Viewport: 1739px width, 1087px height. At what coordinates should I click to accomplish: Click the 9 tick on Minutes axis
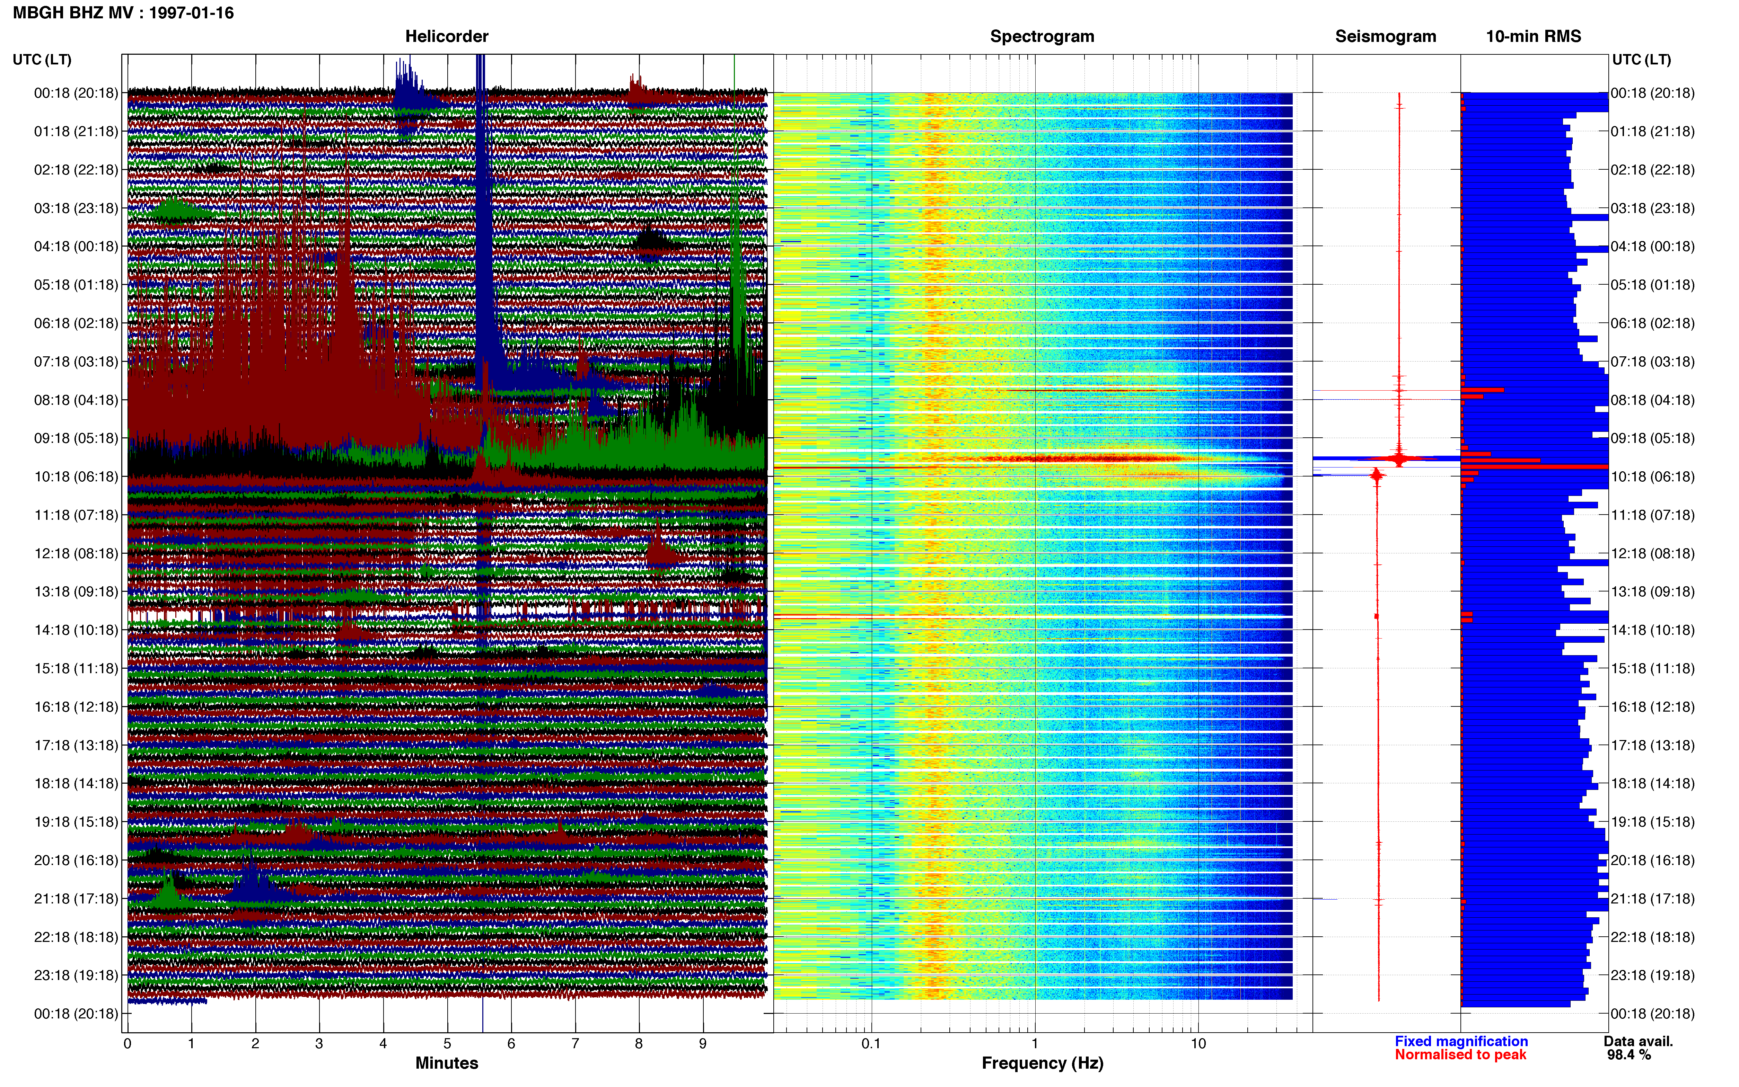703,1044
